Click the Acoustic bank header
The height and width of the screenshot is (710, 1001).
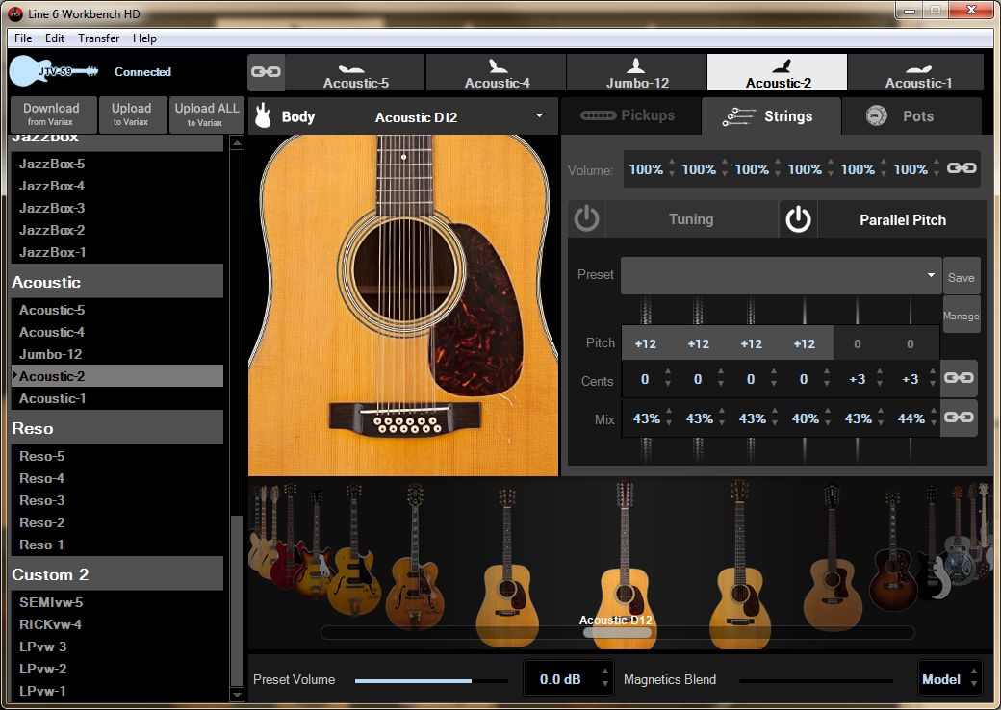click(116, 281)
